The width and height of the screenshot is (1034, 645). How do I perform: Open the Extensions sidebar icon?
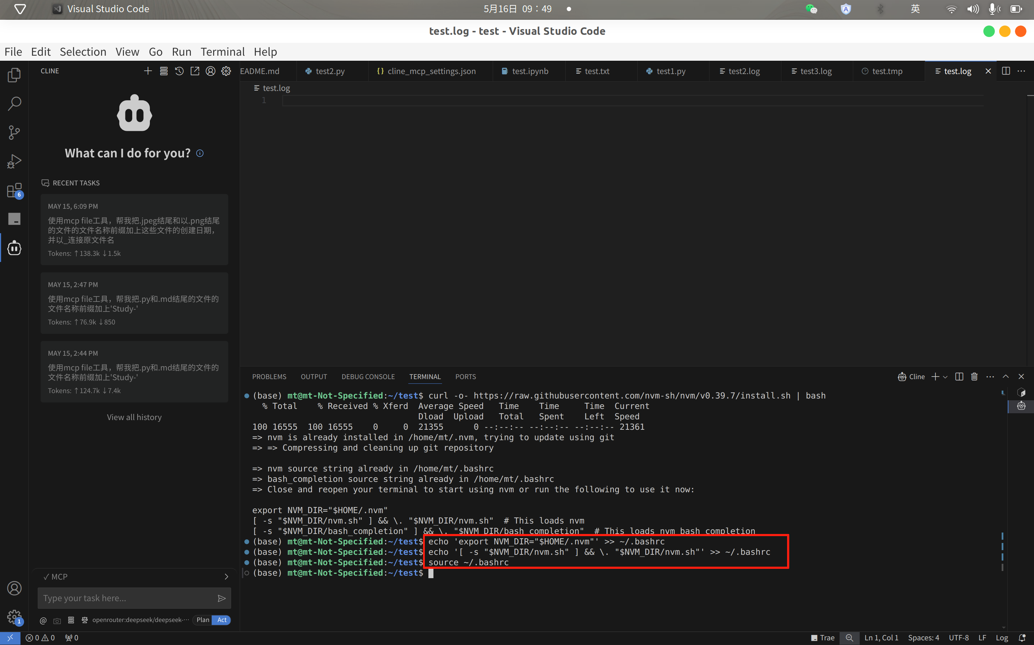(x=14, y=190)
